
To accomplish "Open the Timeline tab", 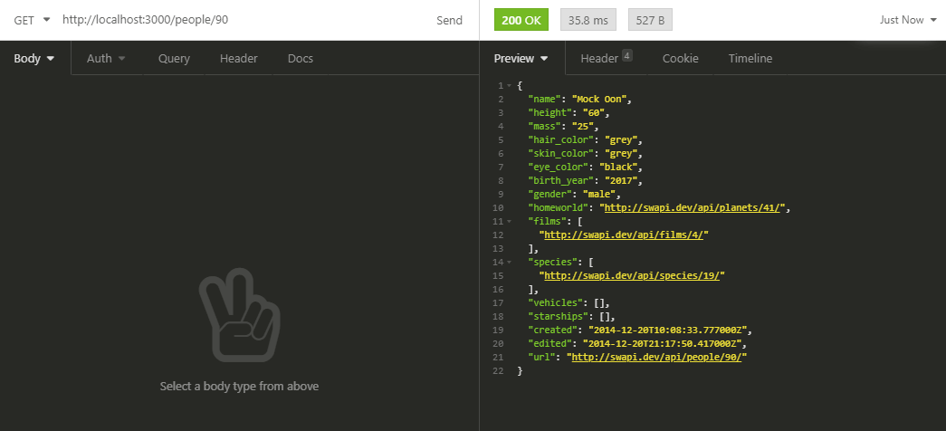I will (x=750, y=59).
